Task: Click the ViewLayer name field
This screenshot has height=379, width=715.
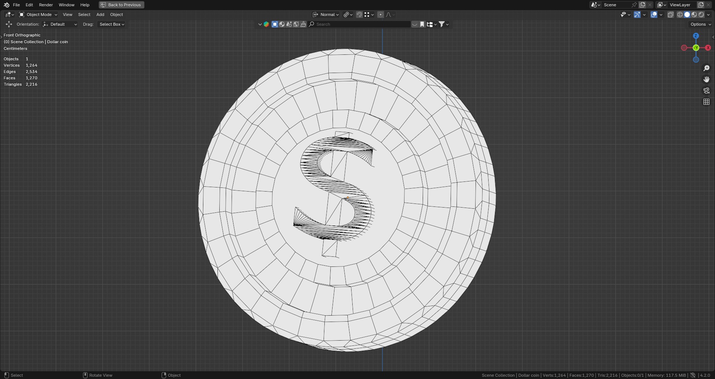Action: coord(682,5)
